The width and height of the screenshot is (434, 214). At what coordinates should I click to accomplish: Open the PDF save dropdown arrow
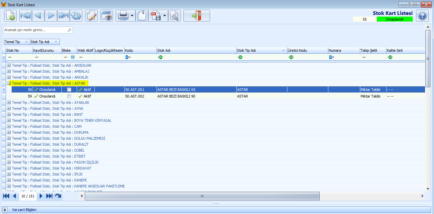click(165, 16)
